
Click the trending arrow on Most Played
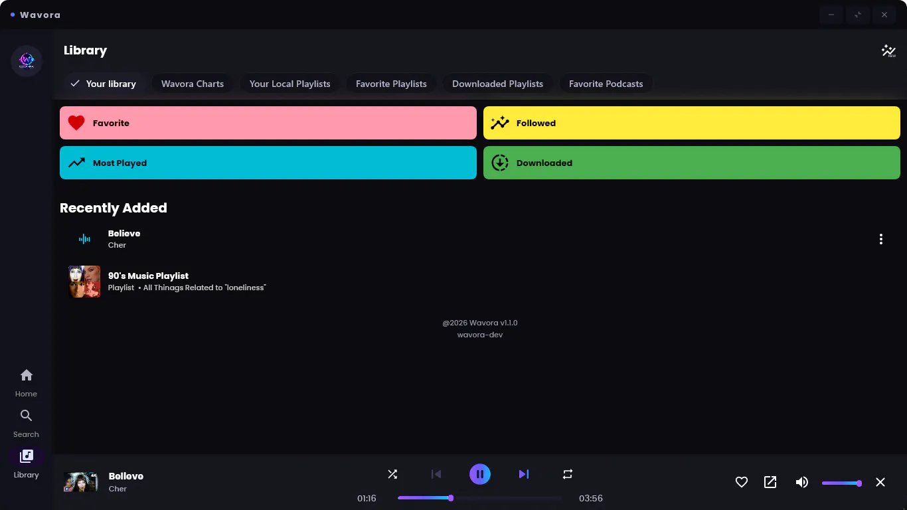[76, 163]
